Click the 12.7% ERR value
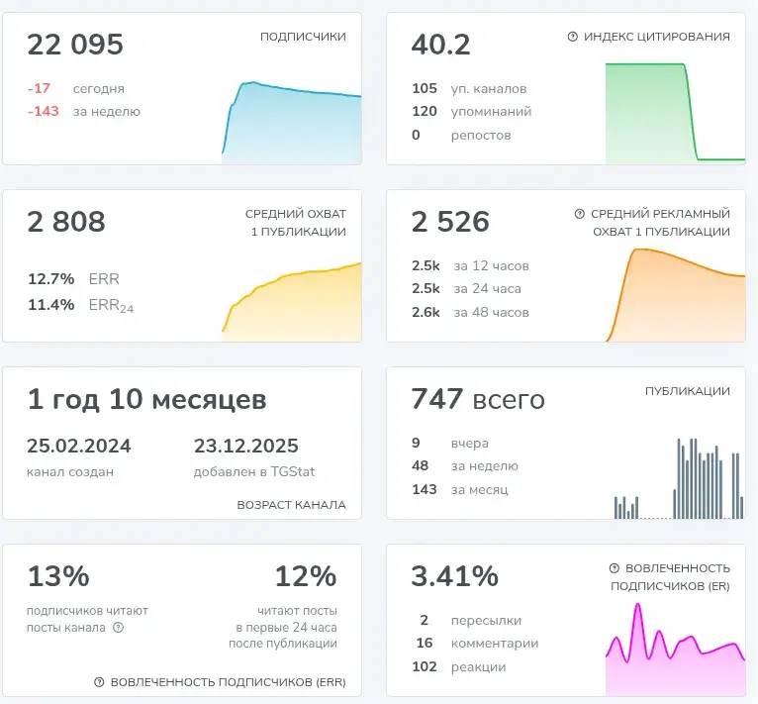The image size is (758, 704). 51,279
